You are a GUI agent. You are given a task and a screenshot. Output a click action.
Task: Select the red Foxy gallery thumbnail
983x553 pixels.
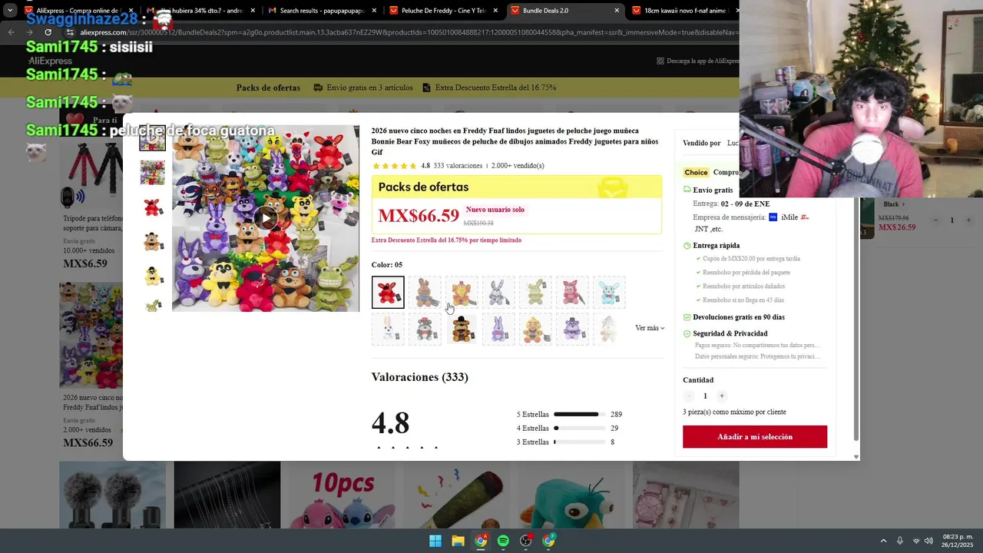tap(152, 207)
